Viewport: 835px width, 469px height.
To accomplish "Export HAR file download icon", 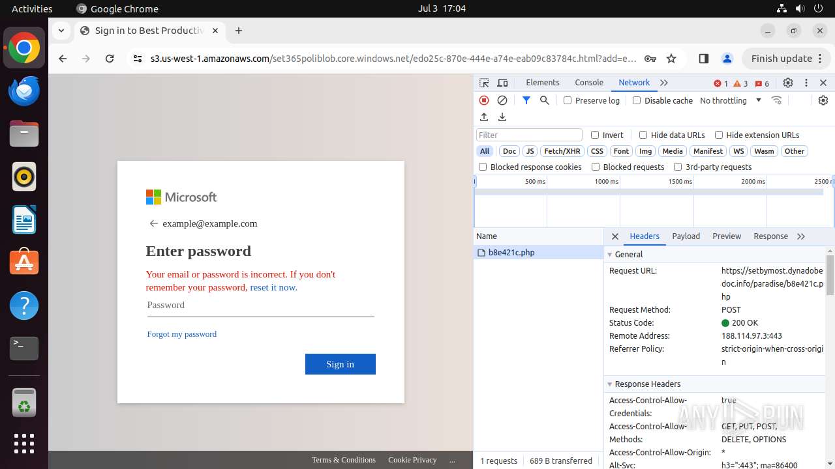I will pyautogui.click(x=502, y=117).
